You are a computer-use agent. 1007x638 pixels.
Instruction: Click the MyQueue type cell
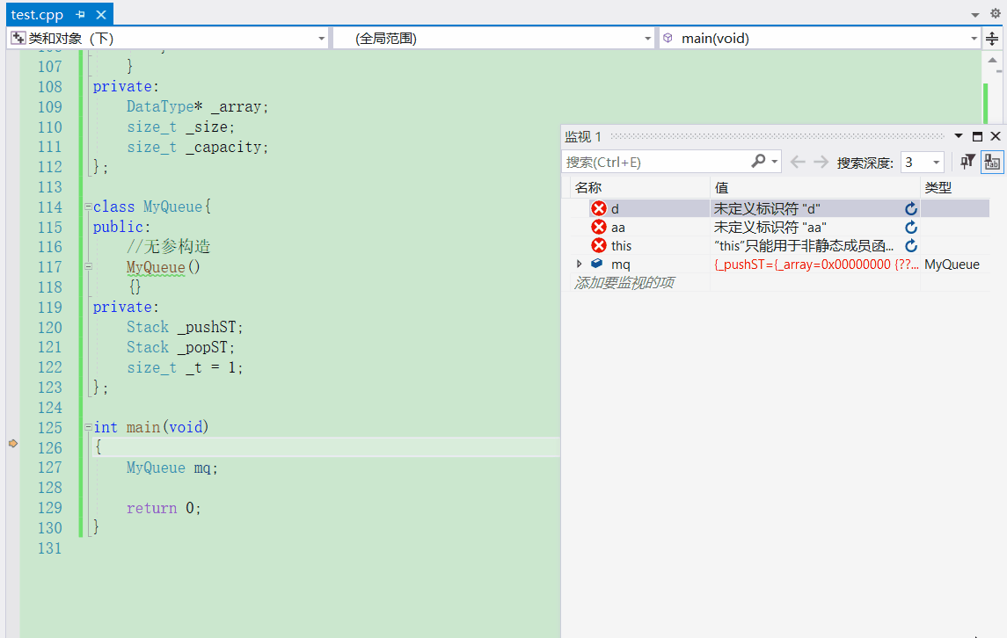point(952,265)
